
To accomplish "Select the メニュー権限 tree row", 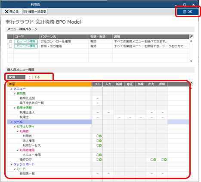I will click(49, 155).
